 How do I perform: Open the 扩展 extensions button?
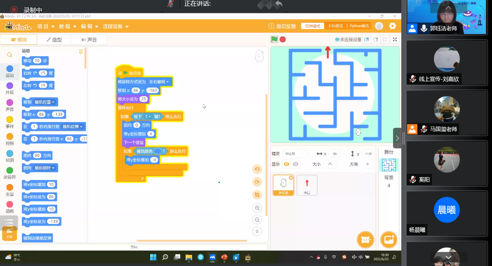point(9,234)
